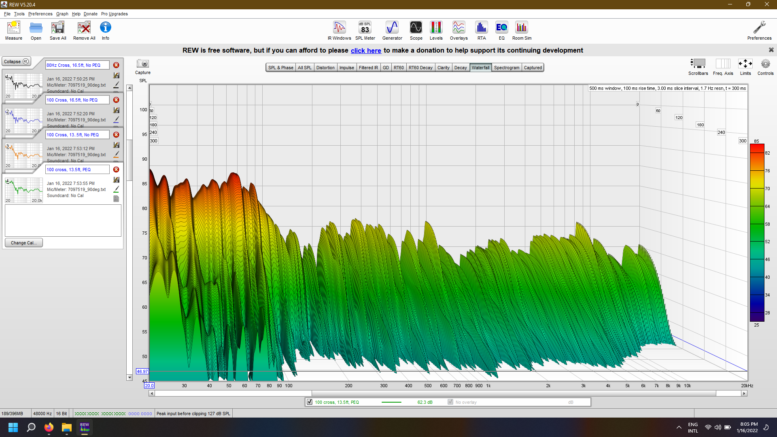
Task: Remove 100 cross 13.5ft PEQ measurement
Action: (116, 170)
